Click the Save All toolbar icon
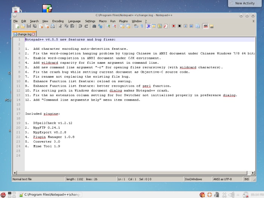264x198 pixels. click(x=35, y=26)
